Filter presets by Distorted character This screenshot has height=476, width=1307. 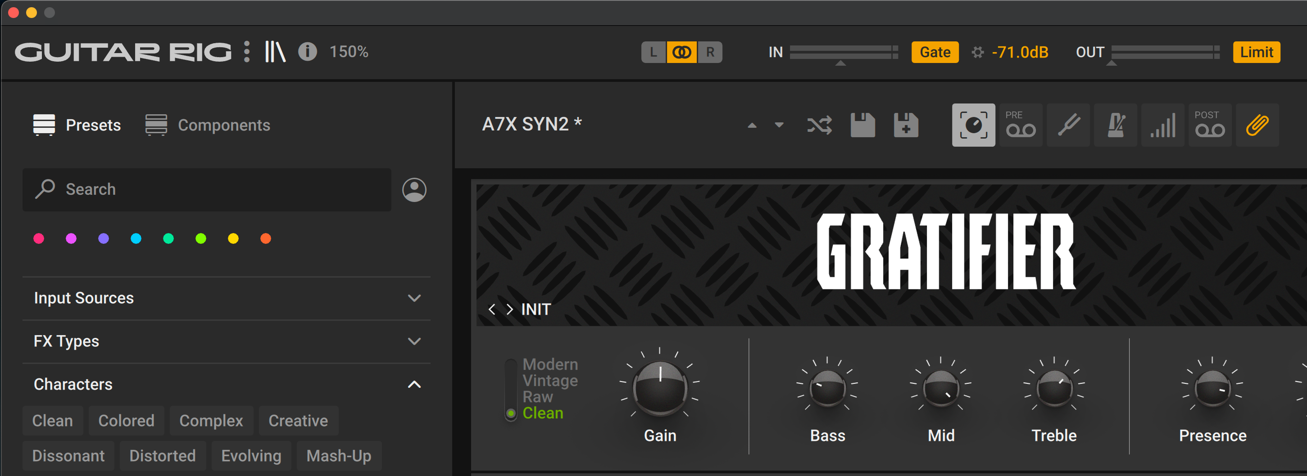coord(162,456)
